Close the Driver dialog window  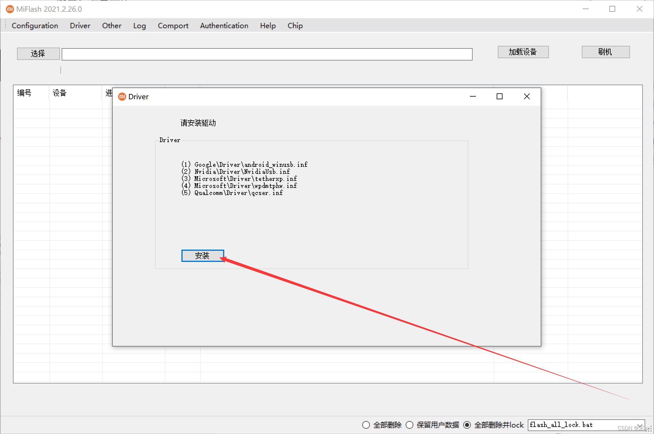click(527, 96)
